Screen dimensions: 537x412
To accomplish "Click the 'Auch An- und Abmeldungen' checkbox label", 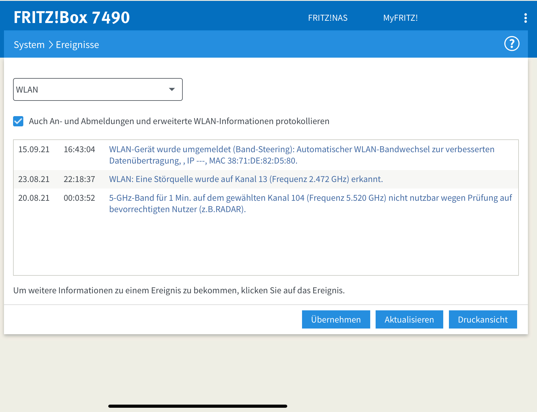I will [x=179, y=121].
